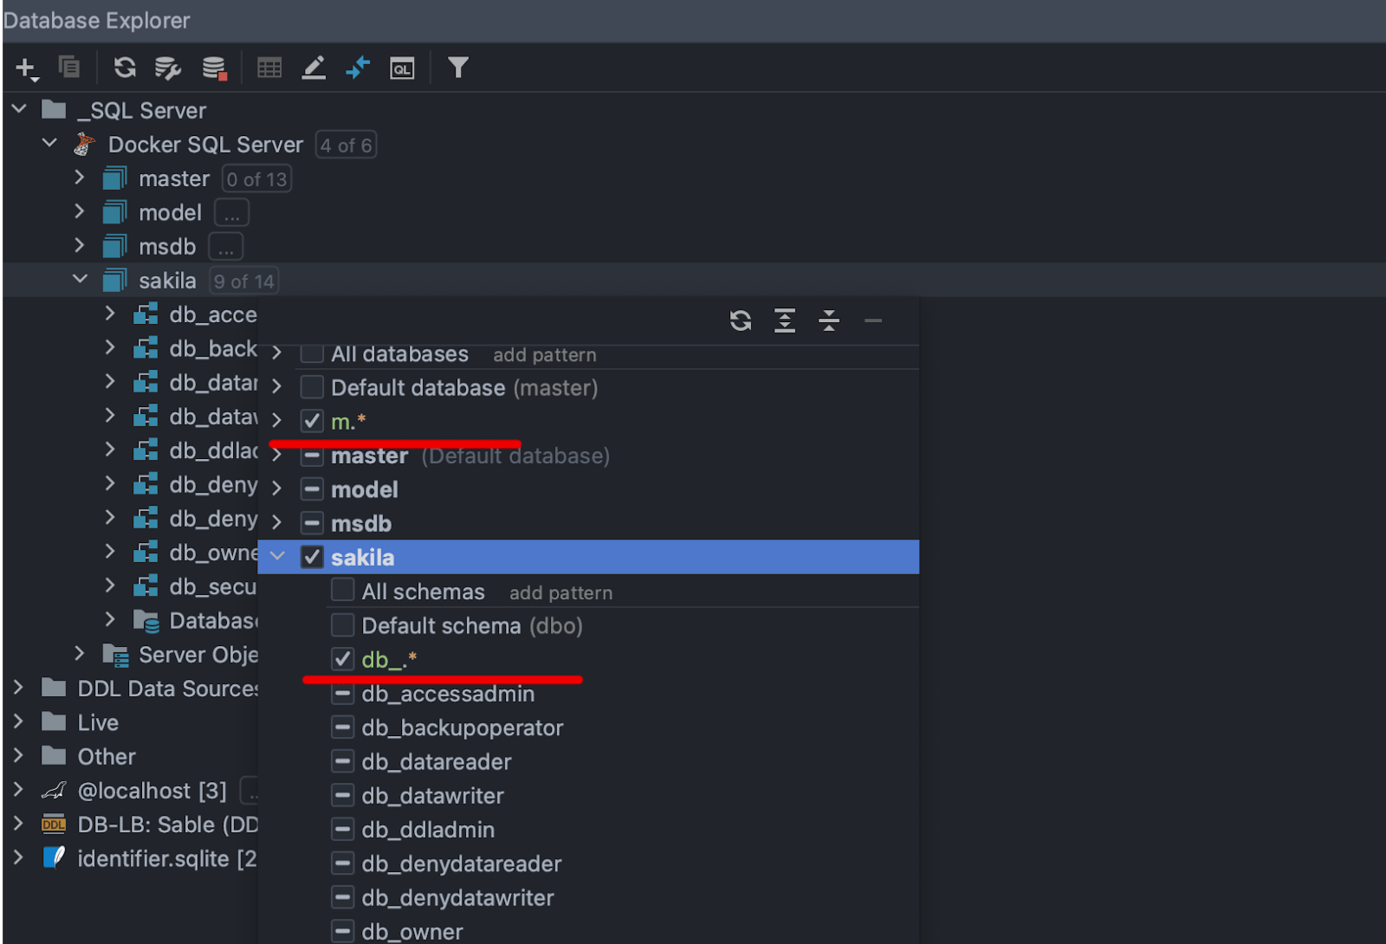Click add pattern next to All schemas

point(560,592)
